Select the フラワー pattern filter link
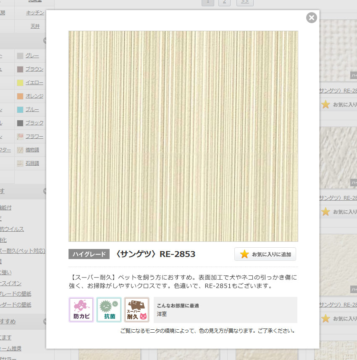Screen dimensions: 357x360 coord(34,136)
